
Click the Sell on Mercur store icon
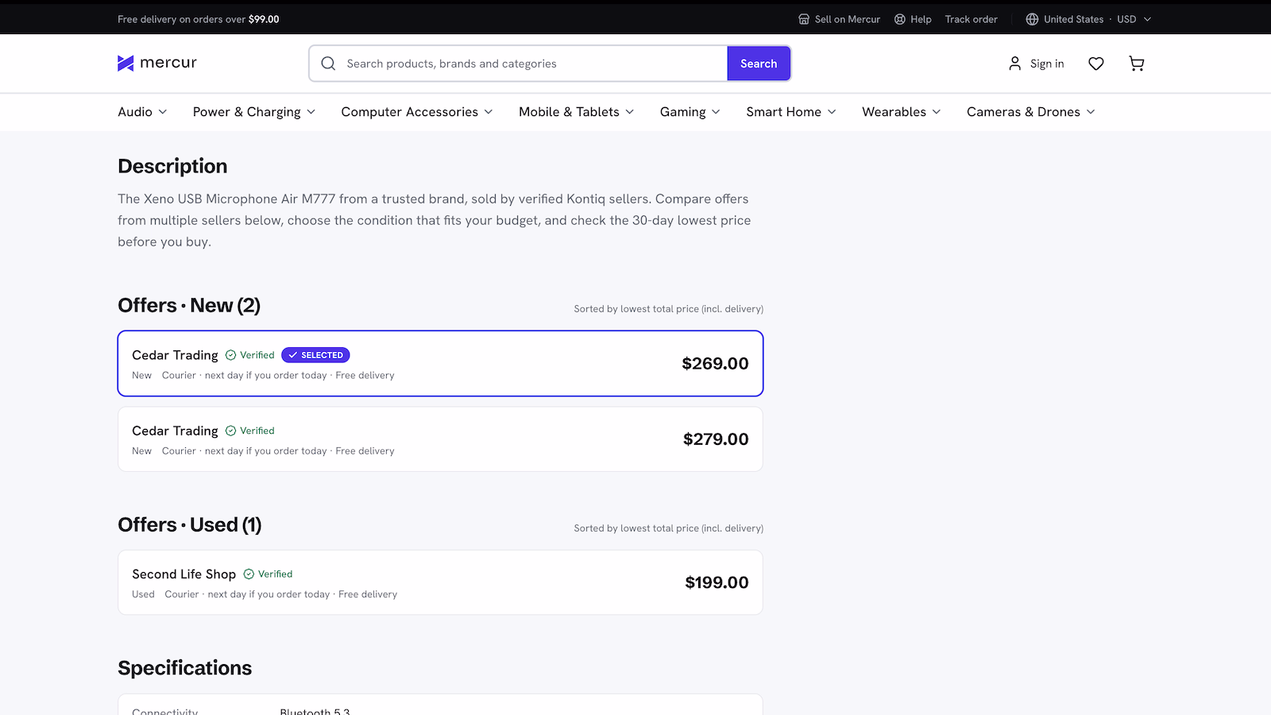[804, 19]
